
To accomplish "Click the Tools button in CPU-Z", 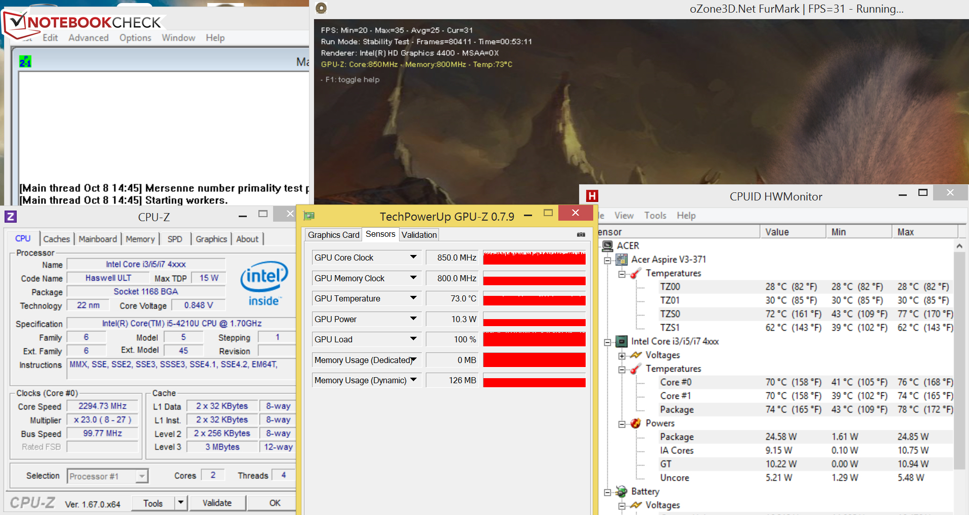I will [153, 503].
